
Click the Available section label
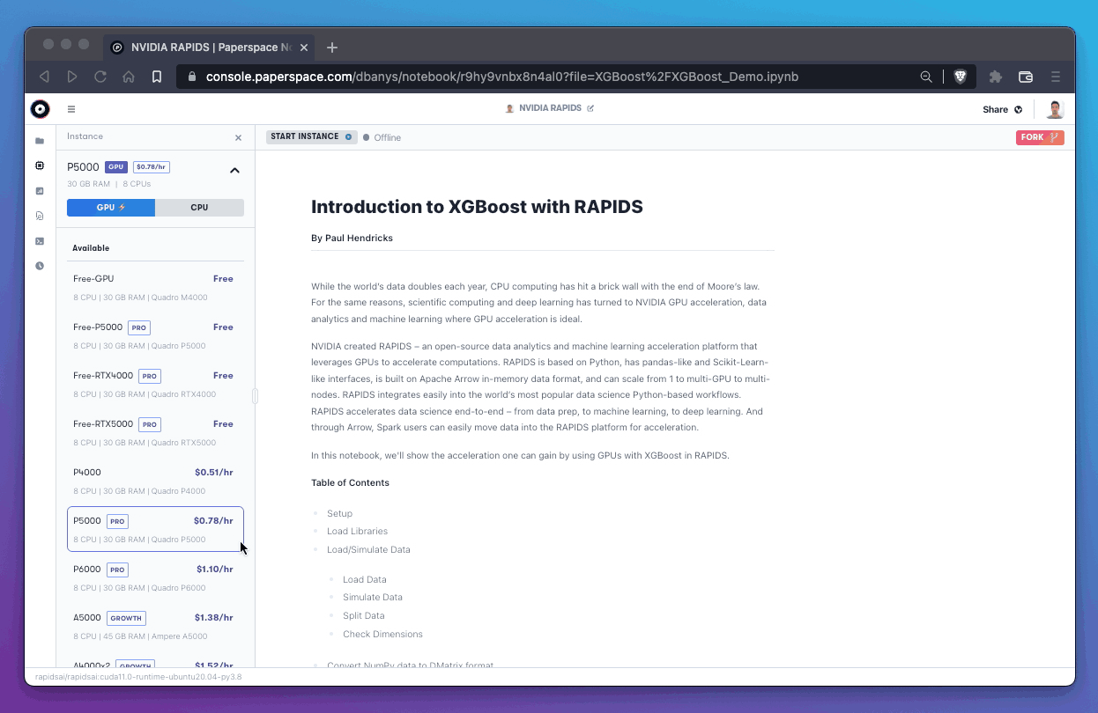pyautogui.click(x=91, y=248)
